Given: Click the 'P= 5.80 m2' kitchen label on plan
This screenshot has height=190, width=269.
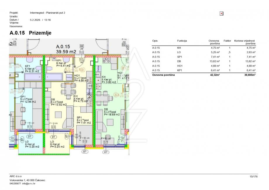Looking at the screenshot, I should (x=109, y=82).
